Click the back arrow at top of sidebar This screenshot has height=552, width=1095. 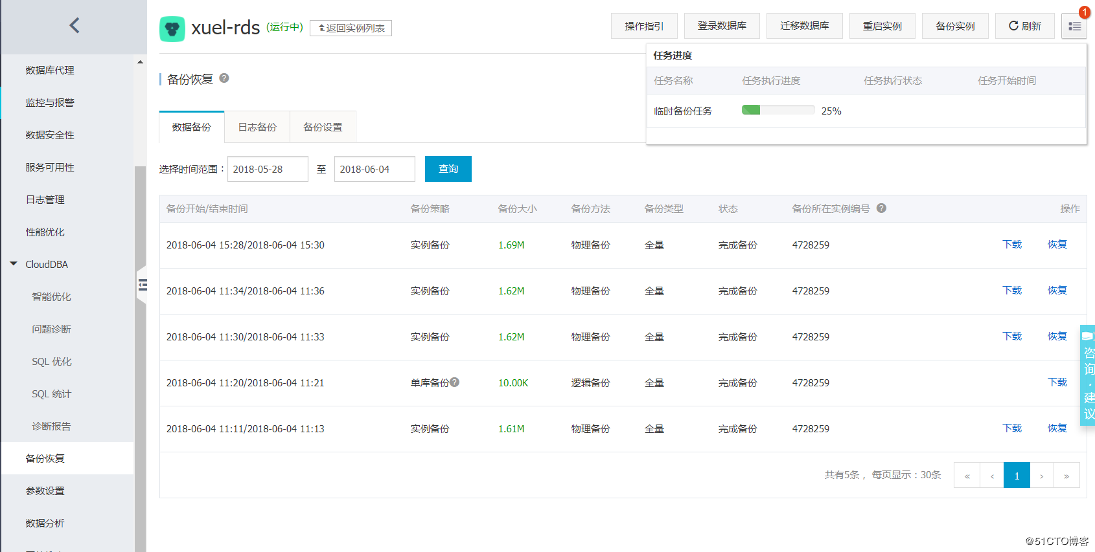75,25
